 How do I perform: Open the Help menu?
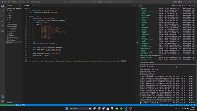38,2
